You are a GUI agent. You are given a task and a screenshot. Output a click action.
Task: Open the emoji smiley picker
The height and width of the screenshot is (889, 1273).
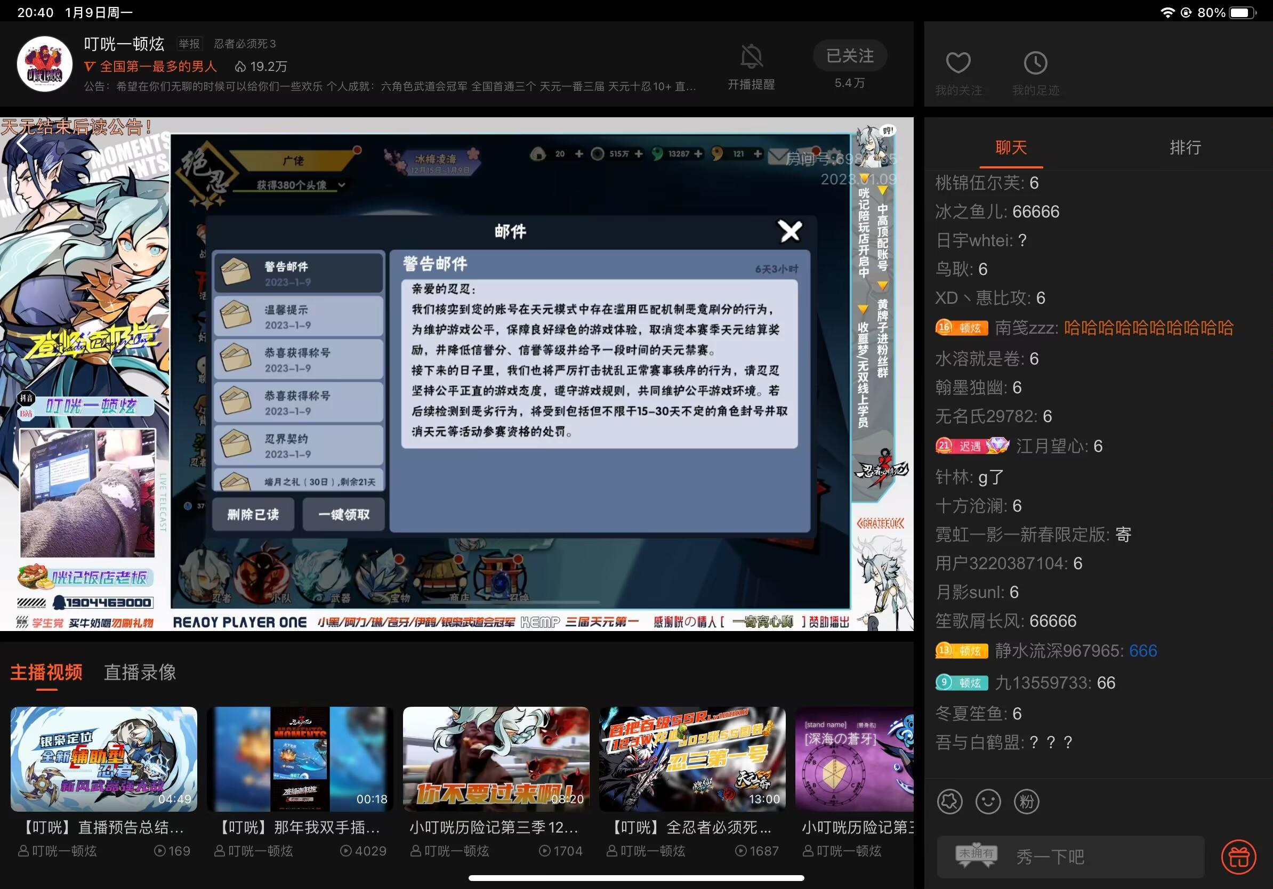[988, 802]
